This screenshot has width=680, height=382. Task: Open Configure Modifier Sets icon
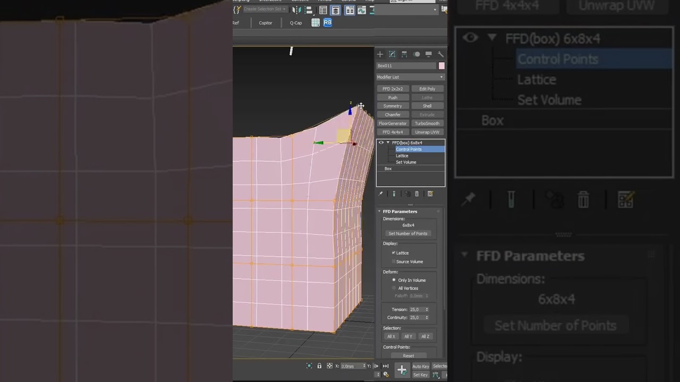pos(430,194)
